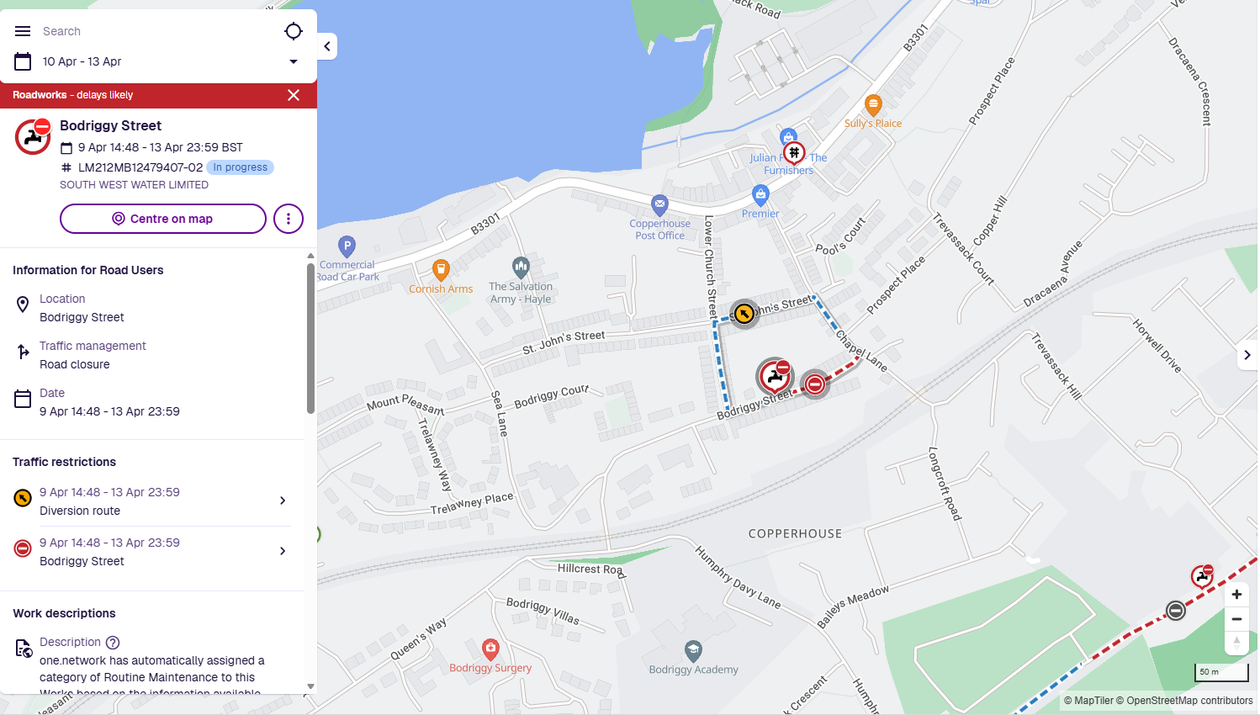Select the roadworks marker on Bodriggy Street

click(x=775, y=376)
